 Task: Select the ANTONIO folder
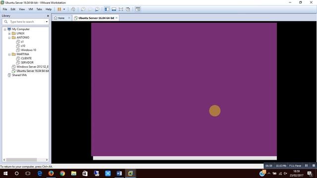(x=23, y=38)
